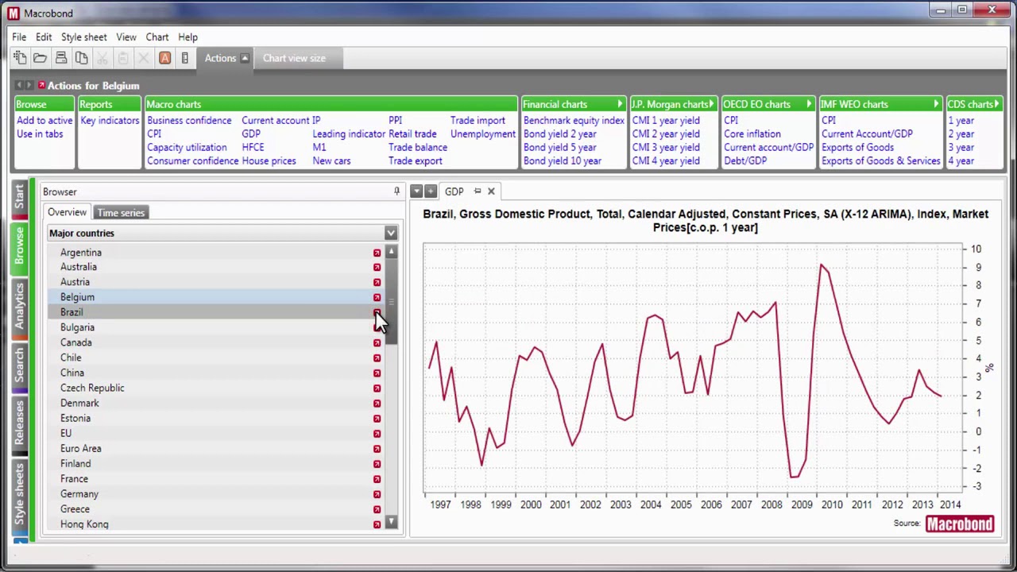Screen dimensions: 1017x572
Task: Open the Edit menu
Action: tap(44, 37)
